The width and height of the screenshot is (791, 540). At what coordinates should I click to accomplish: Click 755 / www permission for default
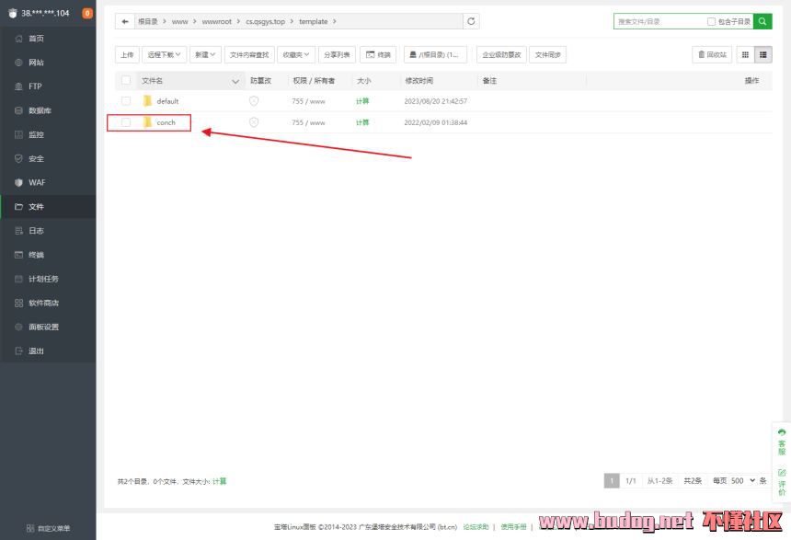308,101
